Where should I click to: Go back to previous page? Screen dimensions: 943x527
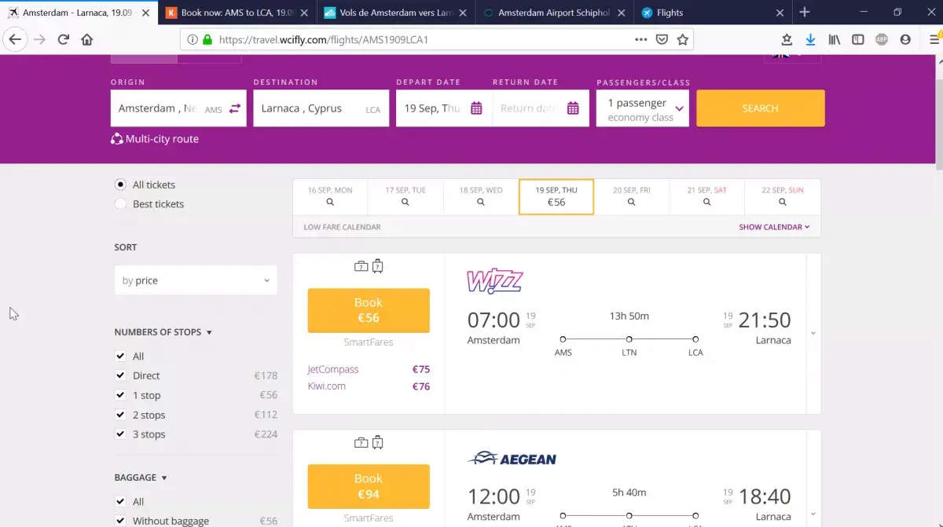click(14, 39)
